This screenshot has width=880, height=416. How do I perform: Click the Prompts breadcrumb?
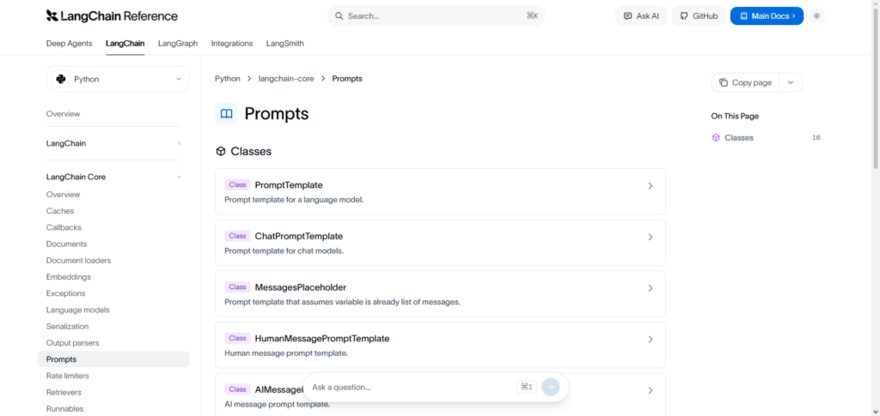point(347,79)
